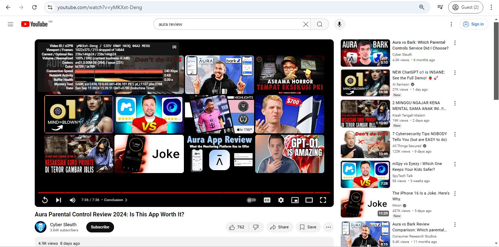Toggle closed captions CC
The image size is (499, 247).
pos(267,200)
